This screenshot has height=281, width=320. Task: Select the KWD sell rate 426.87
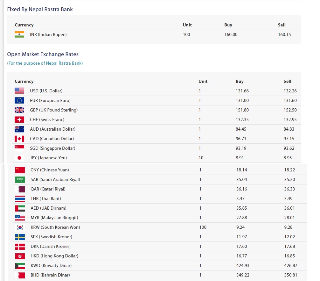[291, 265]
